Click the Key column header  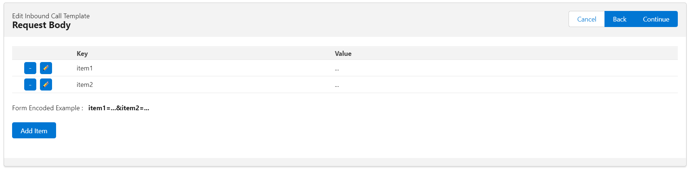82,54
